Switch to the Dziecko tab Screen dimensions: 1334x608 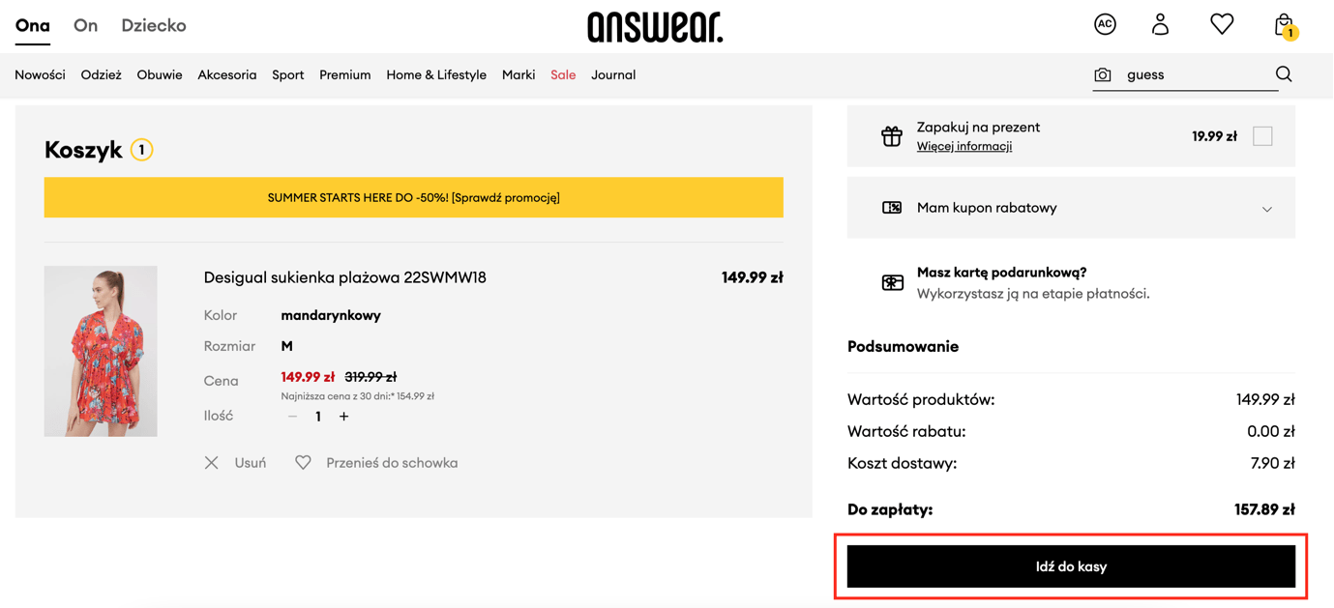tap(154, 26)
